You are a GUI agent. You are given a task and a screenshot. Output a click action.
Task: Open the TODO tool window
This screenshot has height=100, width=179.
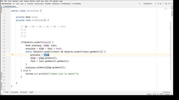(6, 92)
